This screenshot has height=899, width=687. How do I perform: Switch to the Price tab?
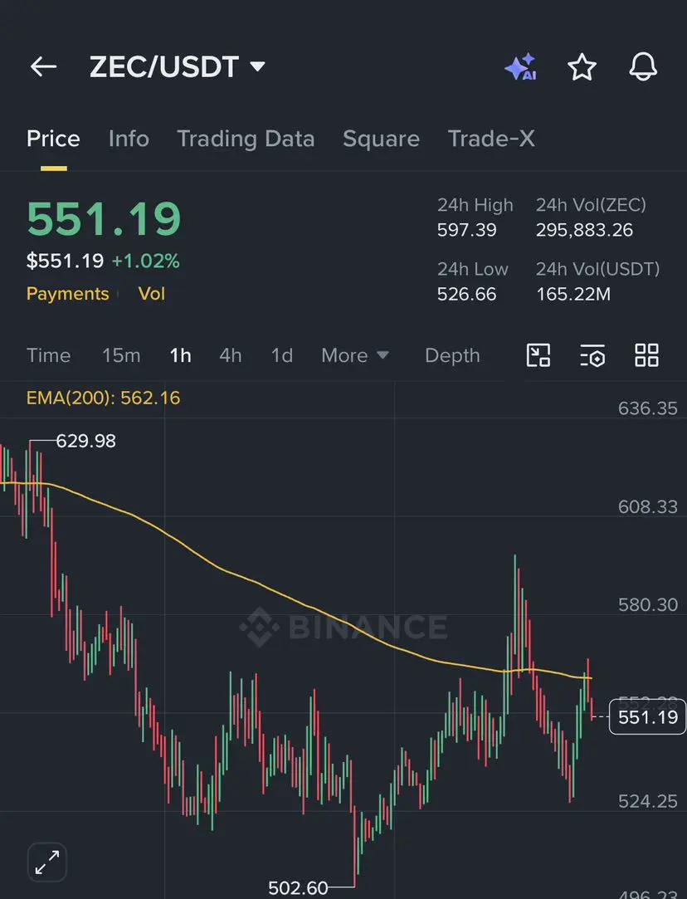(53, 139)
